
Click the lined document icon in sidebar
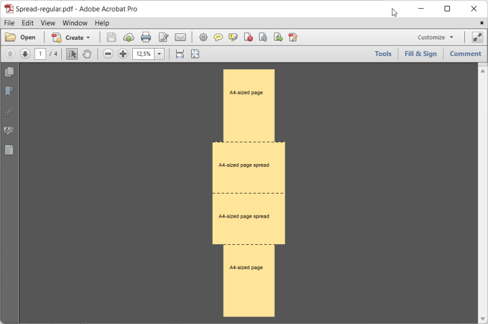9,150
